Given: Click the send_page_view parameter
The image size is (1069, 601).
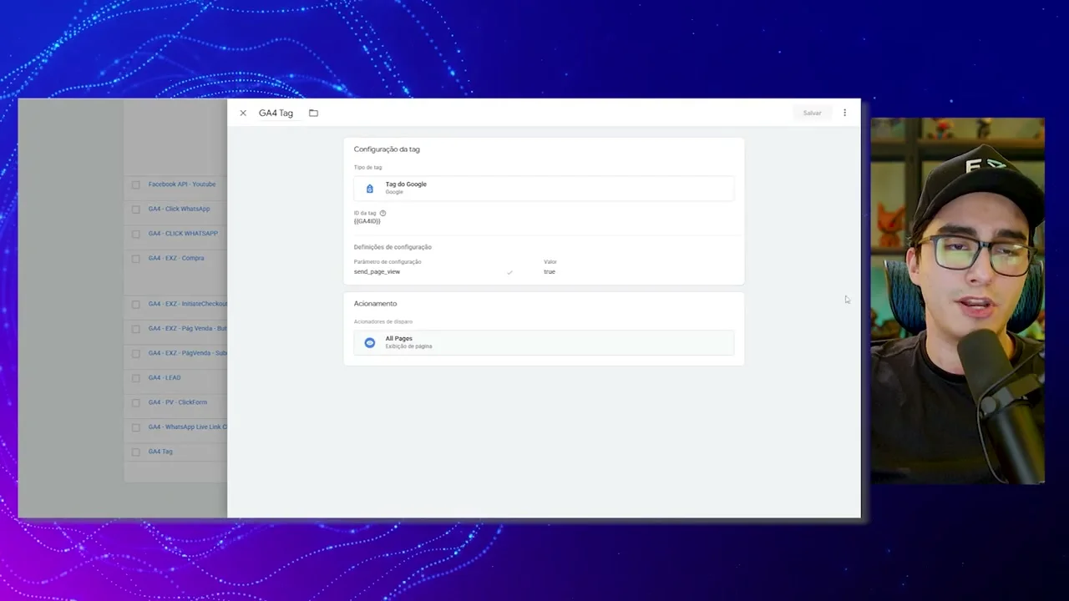Looking at the screenshot, I should point(377,272).
